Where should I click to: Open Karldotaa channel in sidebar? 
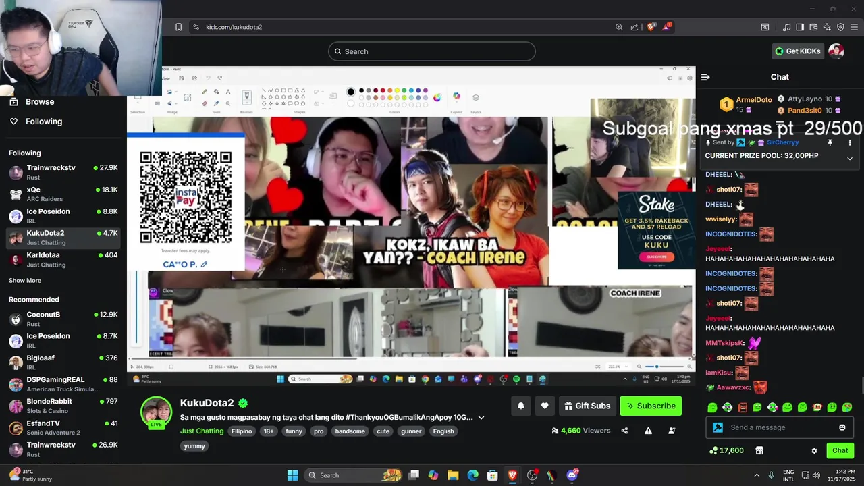63,259
